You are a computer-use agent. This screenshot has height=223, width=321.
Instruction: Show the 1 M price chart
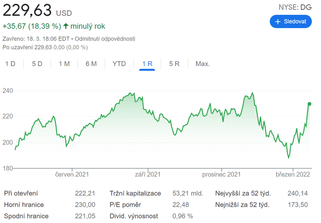64,64
